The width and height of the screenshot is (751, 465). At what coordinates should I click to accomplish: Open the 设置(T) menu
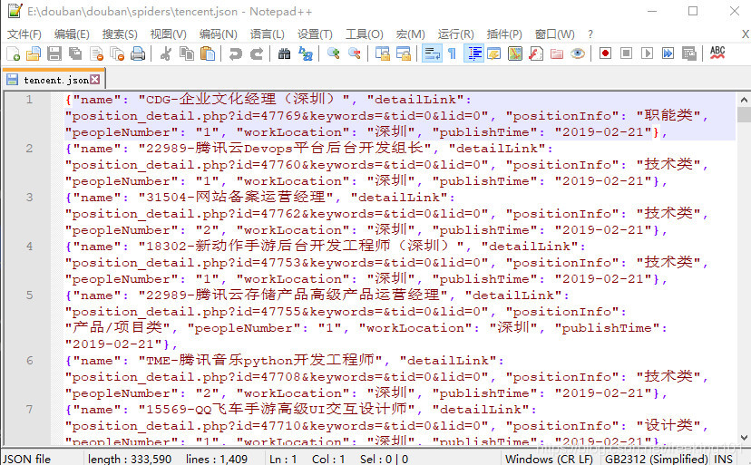click(315, 34)
